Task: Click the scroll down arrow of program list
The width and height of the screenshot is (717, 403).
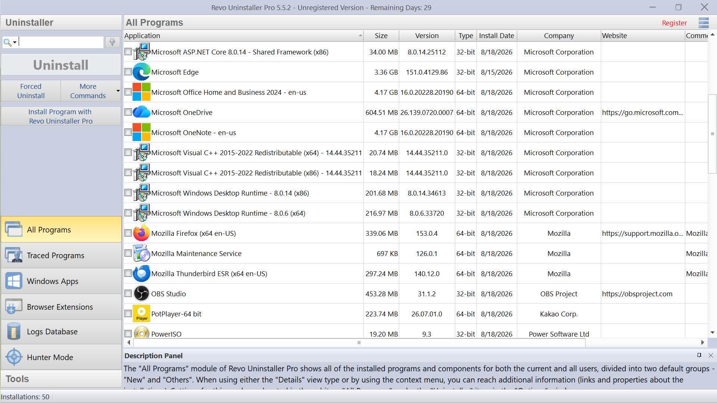Action: coord(712,332)
